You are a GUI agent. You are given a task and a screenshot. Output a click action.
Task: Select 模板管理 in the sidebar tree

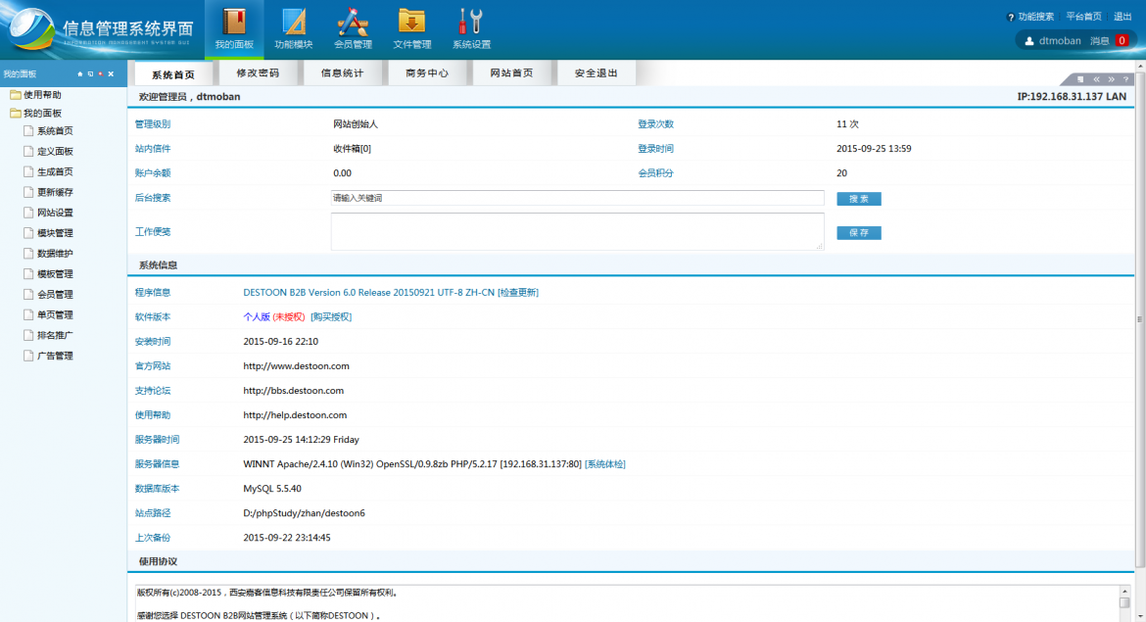(x=55, y=274)
